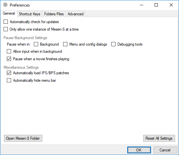Minimize the Preferences window
Screen dimensions: 179x155
click(142, 5)
